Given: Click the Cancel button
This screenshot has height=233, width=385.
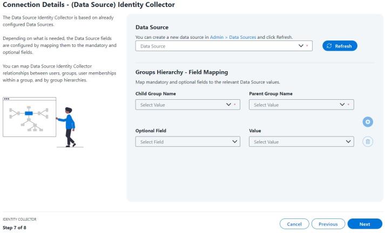Looking at the screenshot, I should coord(294,224).
